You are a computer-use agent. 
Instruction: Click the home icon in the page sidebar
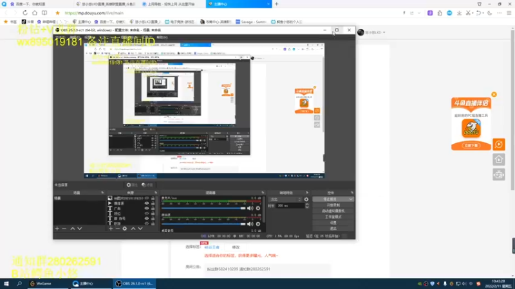498,159
